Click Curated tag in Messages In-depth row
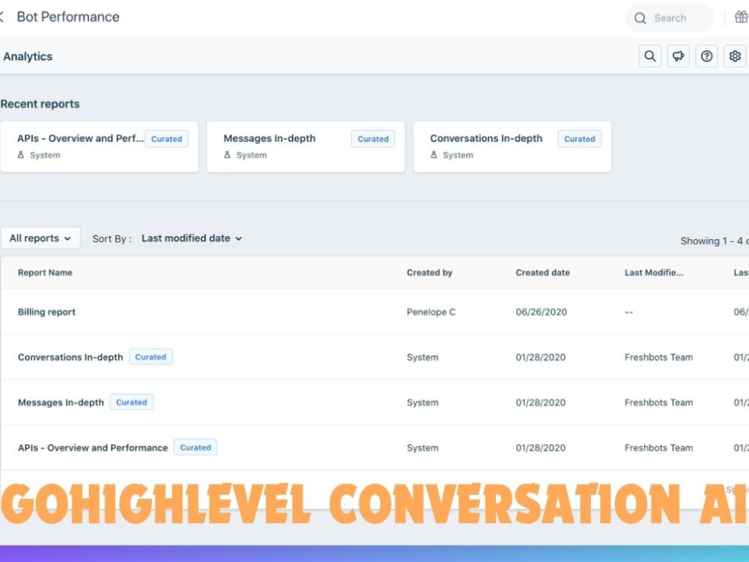The height and width of the screenshot is (562, 749). (x=131, y=402)
